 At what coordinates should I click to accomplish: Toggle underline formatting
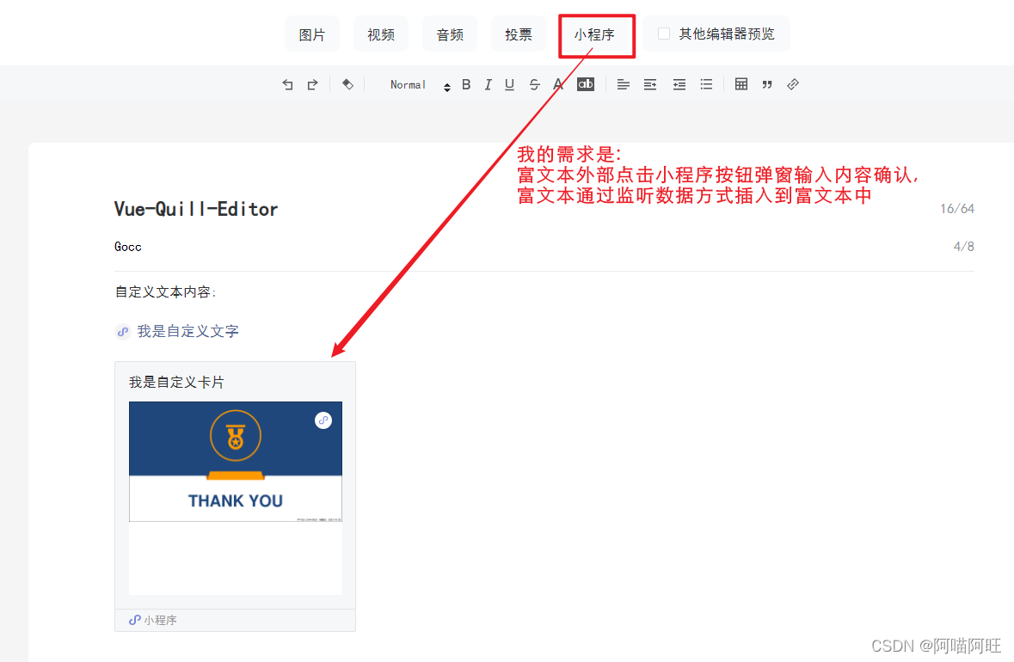[510, 85]
